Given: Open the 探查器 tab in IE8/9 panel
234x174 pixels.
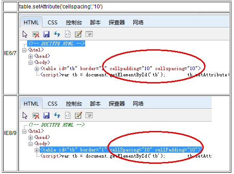Looking at the screenshot, I should 116,103.
